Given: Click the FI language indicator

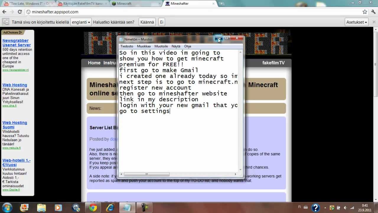Looking at the screenshot, I should 299,207.
